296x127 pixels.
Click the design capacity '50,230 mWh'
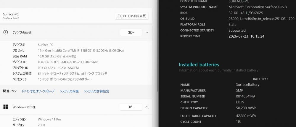click(246, 108)
